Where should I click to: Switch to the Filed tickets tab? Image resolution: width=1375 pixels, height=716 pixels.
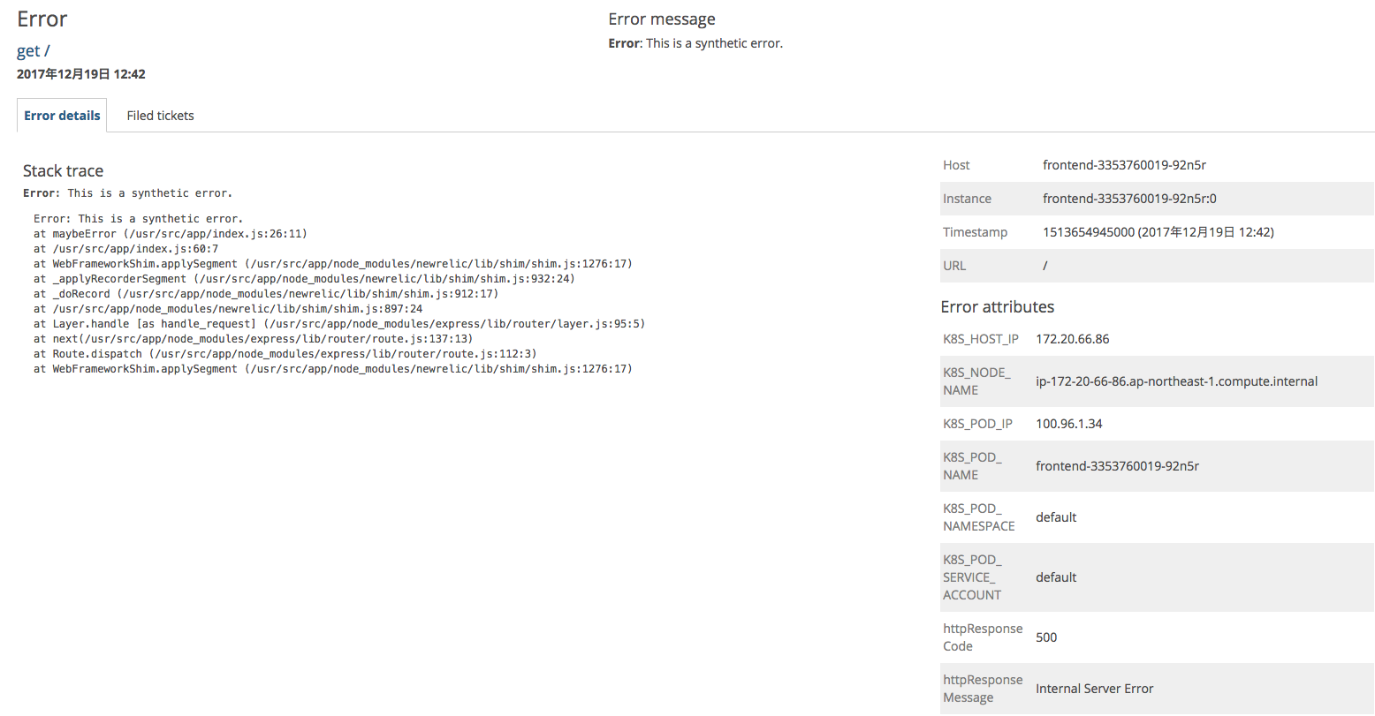(x=160, y=116)
